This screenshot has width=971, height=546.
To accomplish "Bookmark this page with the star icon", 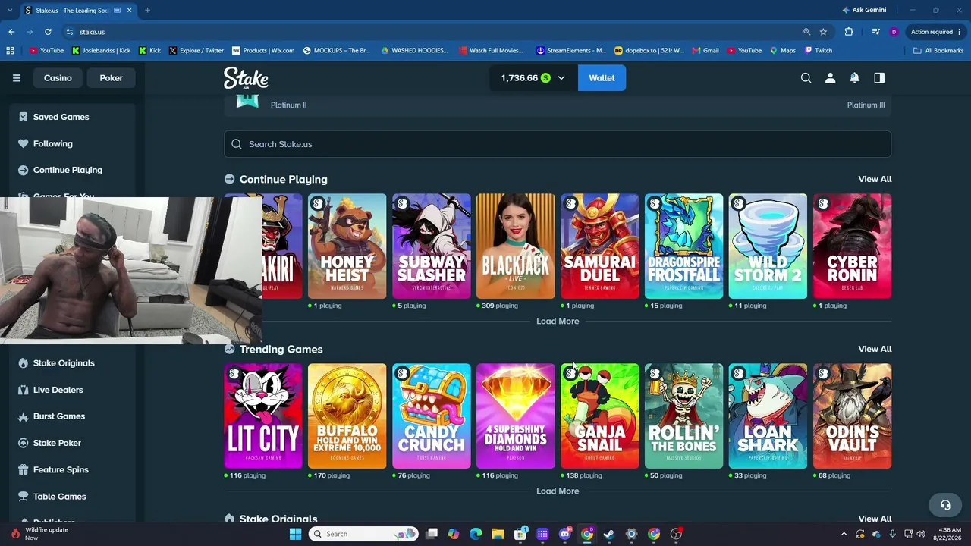I will [x=823, y=32].
